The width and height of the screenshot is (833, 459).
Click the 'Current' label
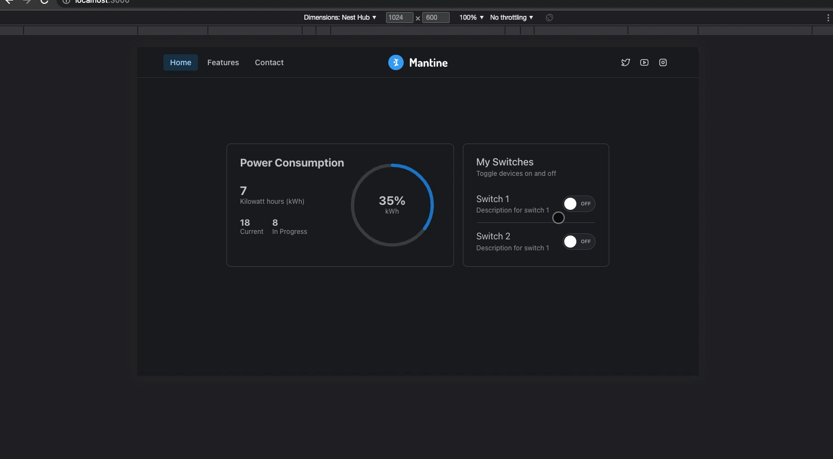point(252,232)
